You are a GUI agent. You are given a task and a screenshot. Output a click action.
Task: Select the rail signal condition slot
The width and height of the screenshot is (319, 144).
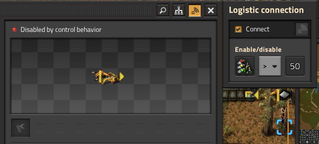click(x=245, y=66)
